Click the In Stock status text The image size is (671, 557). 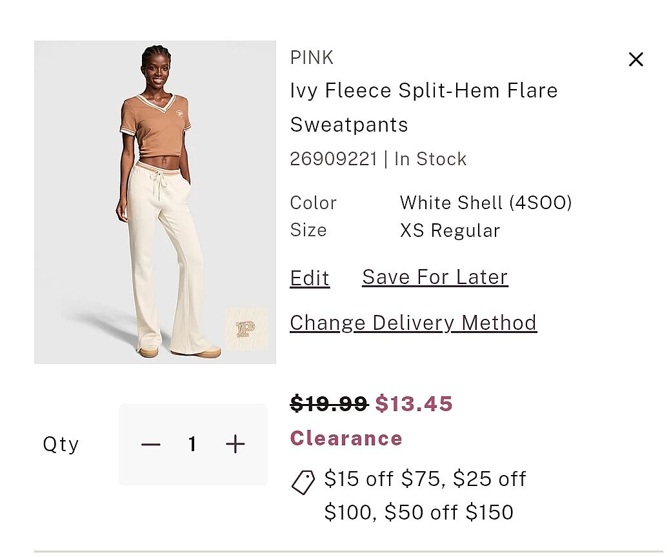430,159
